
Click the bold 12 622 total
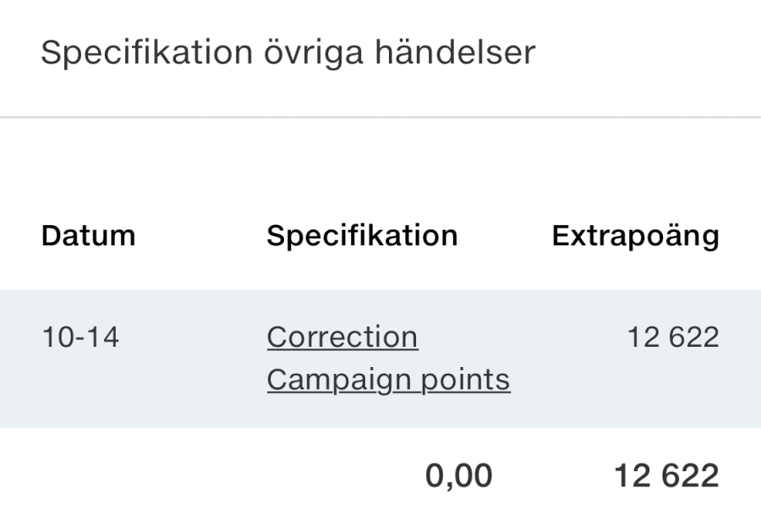tap(666, 476)
